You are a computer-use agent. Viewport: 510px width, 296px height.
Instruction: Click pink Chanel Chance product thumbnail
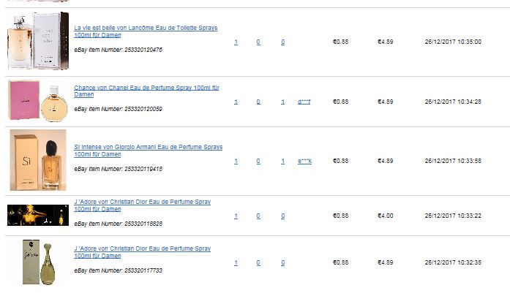[x=38, y=101]
